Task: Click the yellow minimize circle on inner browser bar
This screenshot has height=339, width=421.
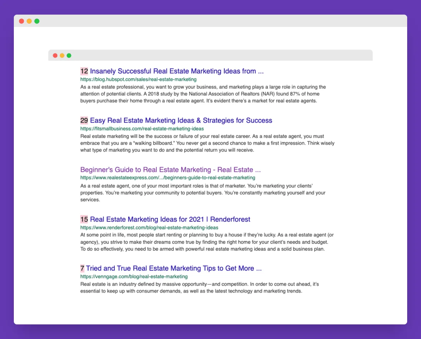Action: [62, 55]
